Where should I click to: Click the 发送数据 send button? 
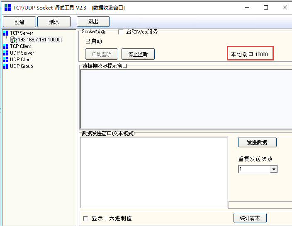[257, 142]
